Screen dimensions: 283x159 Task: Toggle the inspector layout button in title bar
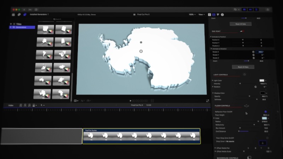tap(256, 10)
